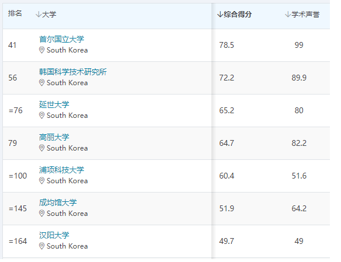The image size is (341, 262).
Task: Click location pin under 汉阳大学
Action: 41,246
